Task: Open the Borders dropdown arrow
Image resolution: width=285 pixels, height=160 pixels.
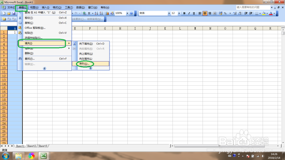Action: pos(260,13)
